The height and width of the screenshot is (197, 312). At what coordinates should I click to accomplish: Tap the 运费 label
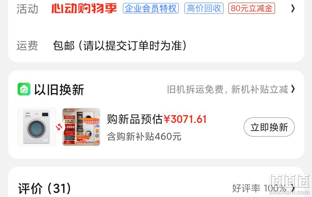pos(27,46)
